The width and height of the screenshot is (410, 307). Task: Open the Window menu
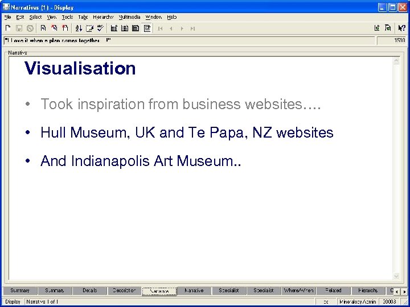point(154,17)
